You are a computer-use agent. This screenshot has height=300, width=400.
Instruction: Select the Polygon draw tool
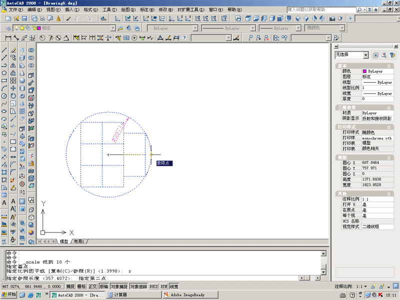[4, 73]
